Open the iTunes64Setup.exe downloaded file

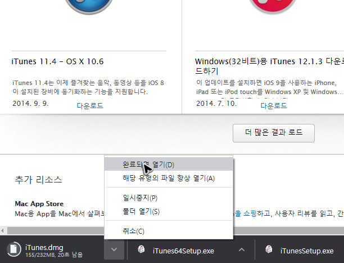pos(183,251)
